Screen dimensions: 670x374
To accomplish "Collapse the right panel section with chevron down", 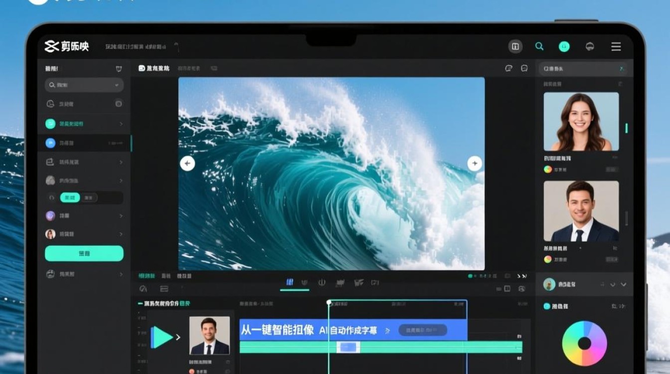I will pyautogui.click(x=623, y=285).
